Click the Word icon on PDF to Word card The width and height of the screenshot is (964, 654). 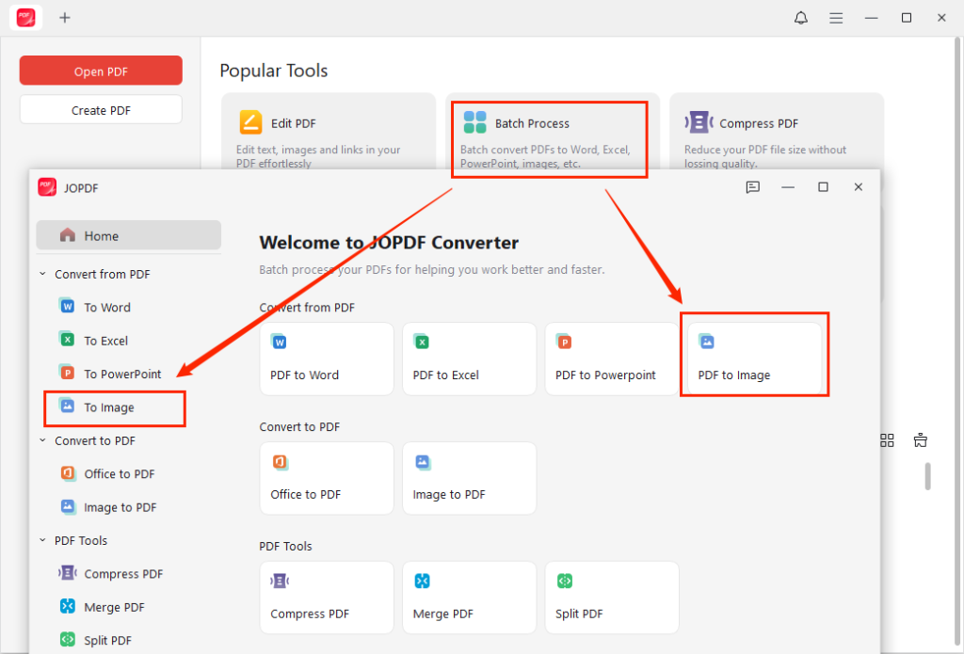tap(279, 342)
